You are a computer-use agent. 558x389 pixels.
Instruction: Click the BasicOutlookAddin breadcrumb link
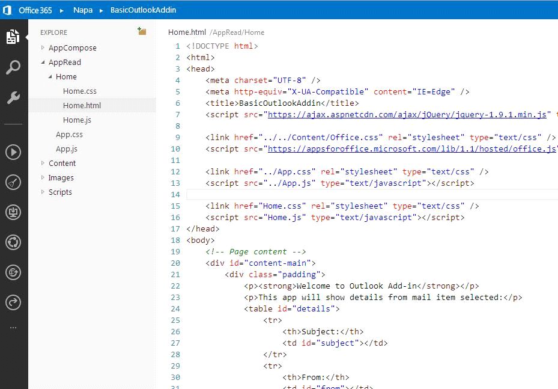coord(143,10)
